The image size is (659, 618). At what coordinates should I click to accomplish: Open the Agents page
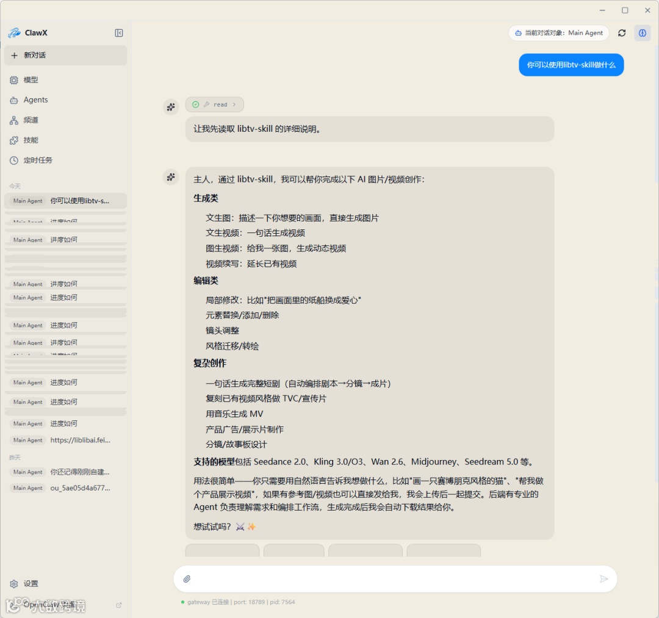tap(65, 100)
